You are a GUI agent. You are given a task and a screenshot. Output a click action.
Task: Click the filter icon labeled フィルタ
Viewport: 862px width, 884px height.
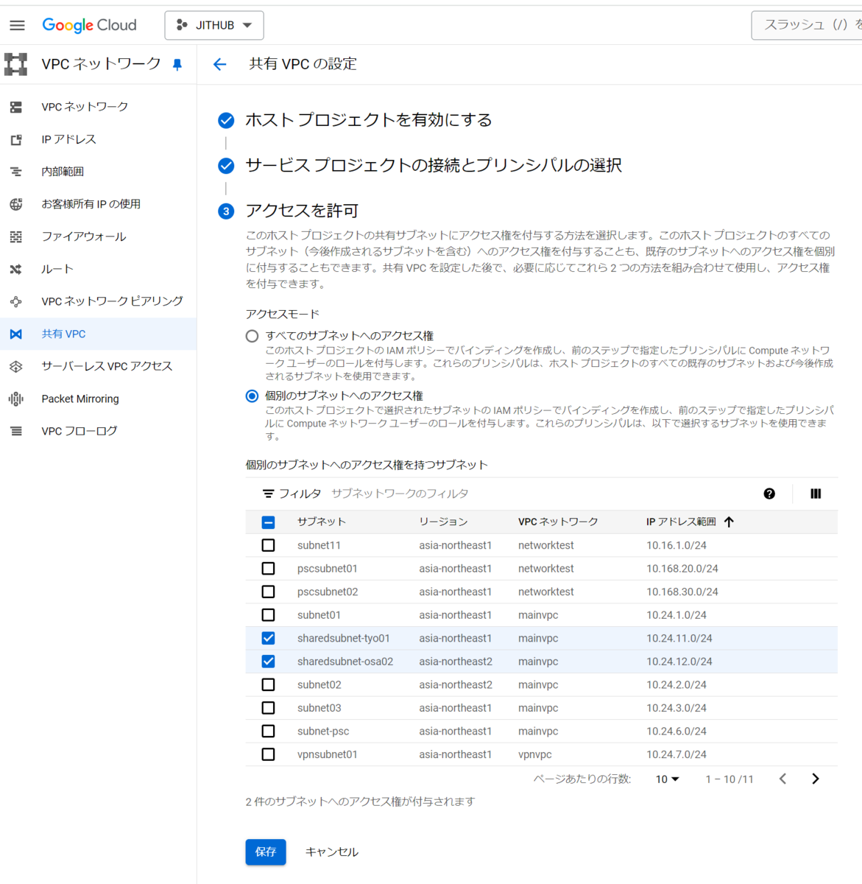tap(268, 494)
